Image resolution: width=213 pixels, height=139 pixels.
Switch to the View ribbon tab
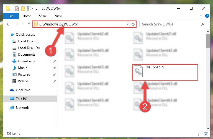58,16
